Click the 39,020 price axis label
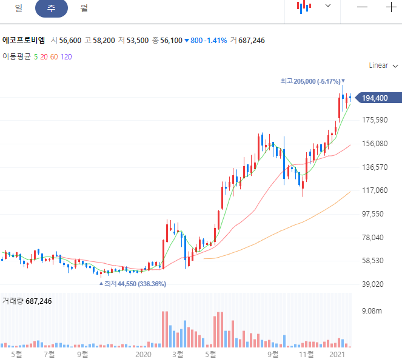This screenshot has height=362, width=402. click(x=372, y=284)
